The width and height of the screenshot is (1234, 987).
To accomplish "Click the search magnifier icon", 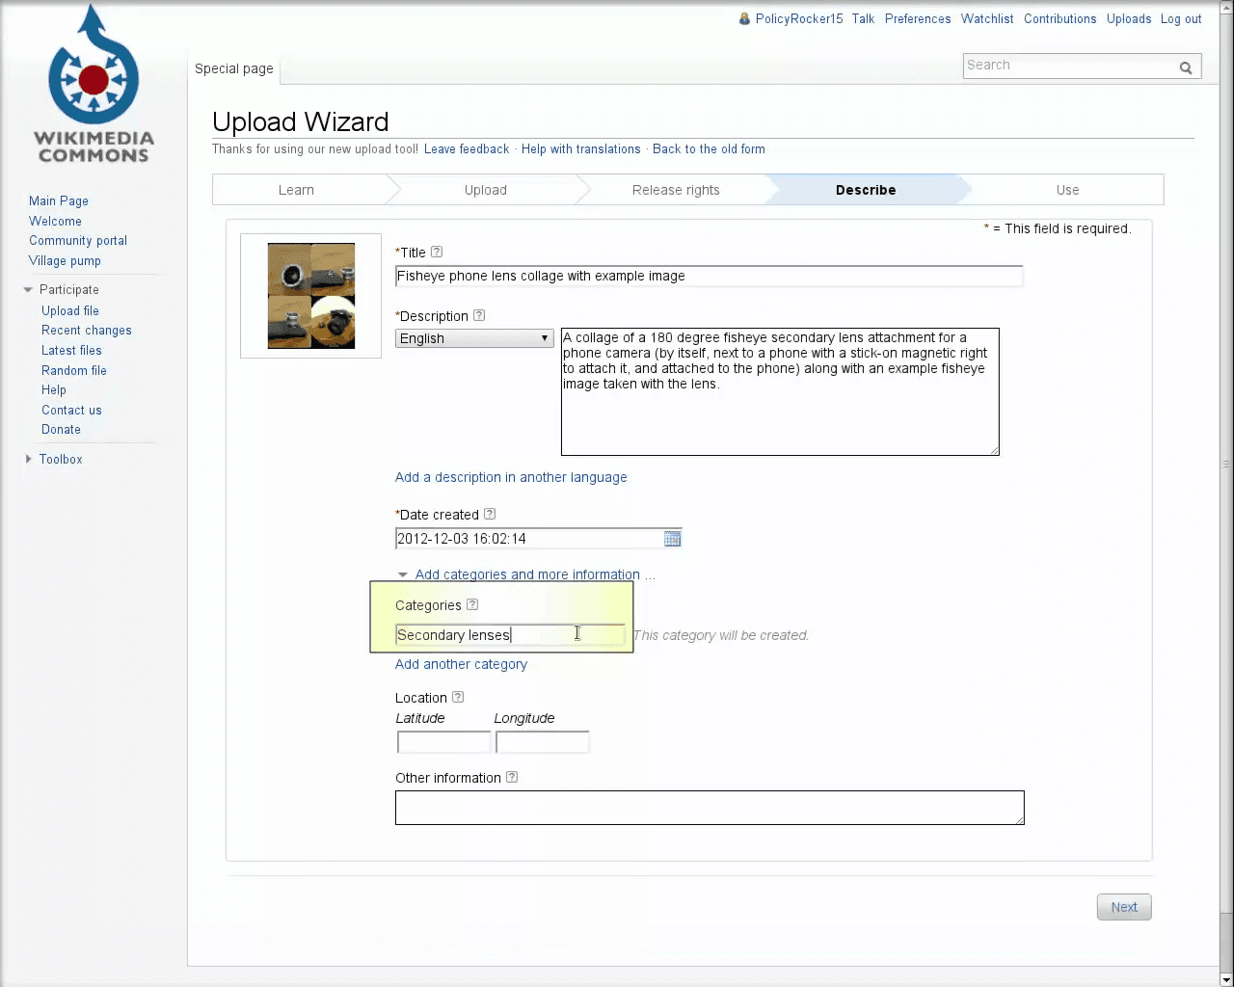I will click(x=1186, y=67).
